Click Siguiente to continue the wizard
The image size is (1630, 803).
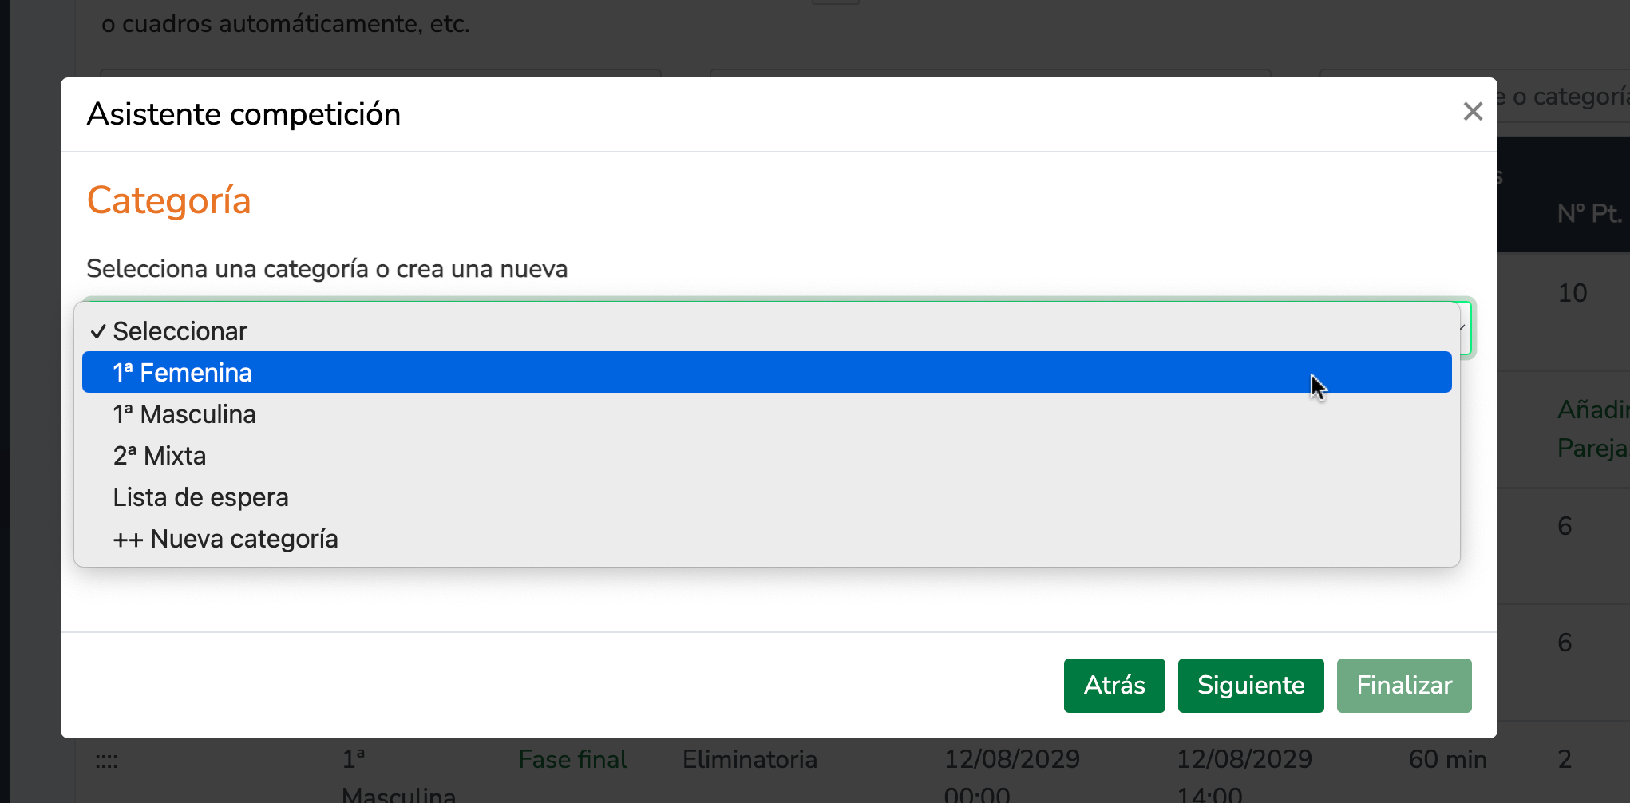coord(1250,685)
